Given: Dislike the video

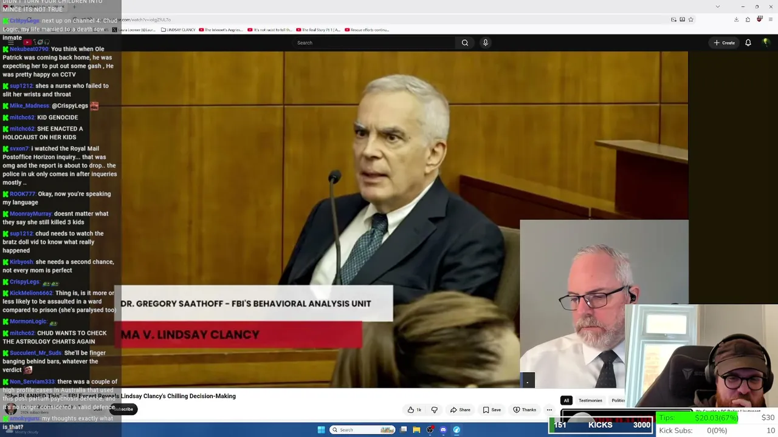Looking at the screenshot, I should click(435, 410).
